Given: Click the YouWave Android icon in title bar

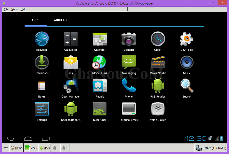Looking at the screenshot, I should [4, 3].
